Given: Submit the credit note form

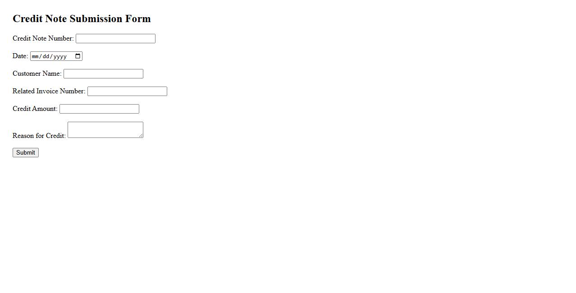Looking at the screenshot, I should [x=26, y=153].
